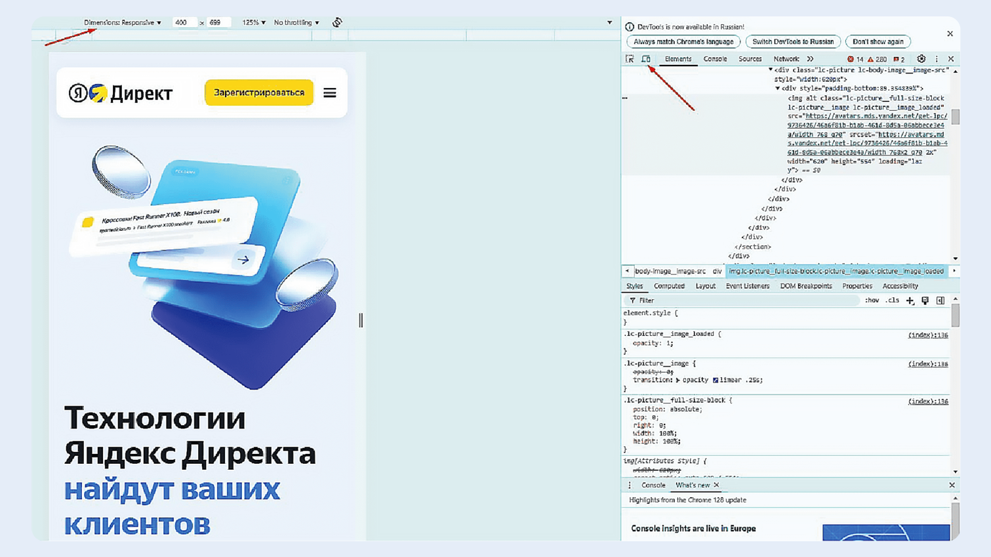This screenshot has width=991, height=557.
Task: Open the Dimensions: Responsive dropdown
Action: point(123,22)
